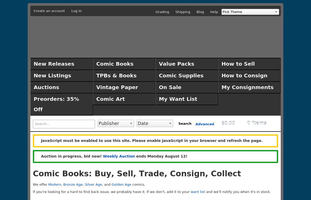Image resolution: width=311 pixels, height=200 pixels.
Task: Click the Log in link
Action: click(x=76, y=11)
